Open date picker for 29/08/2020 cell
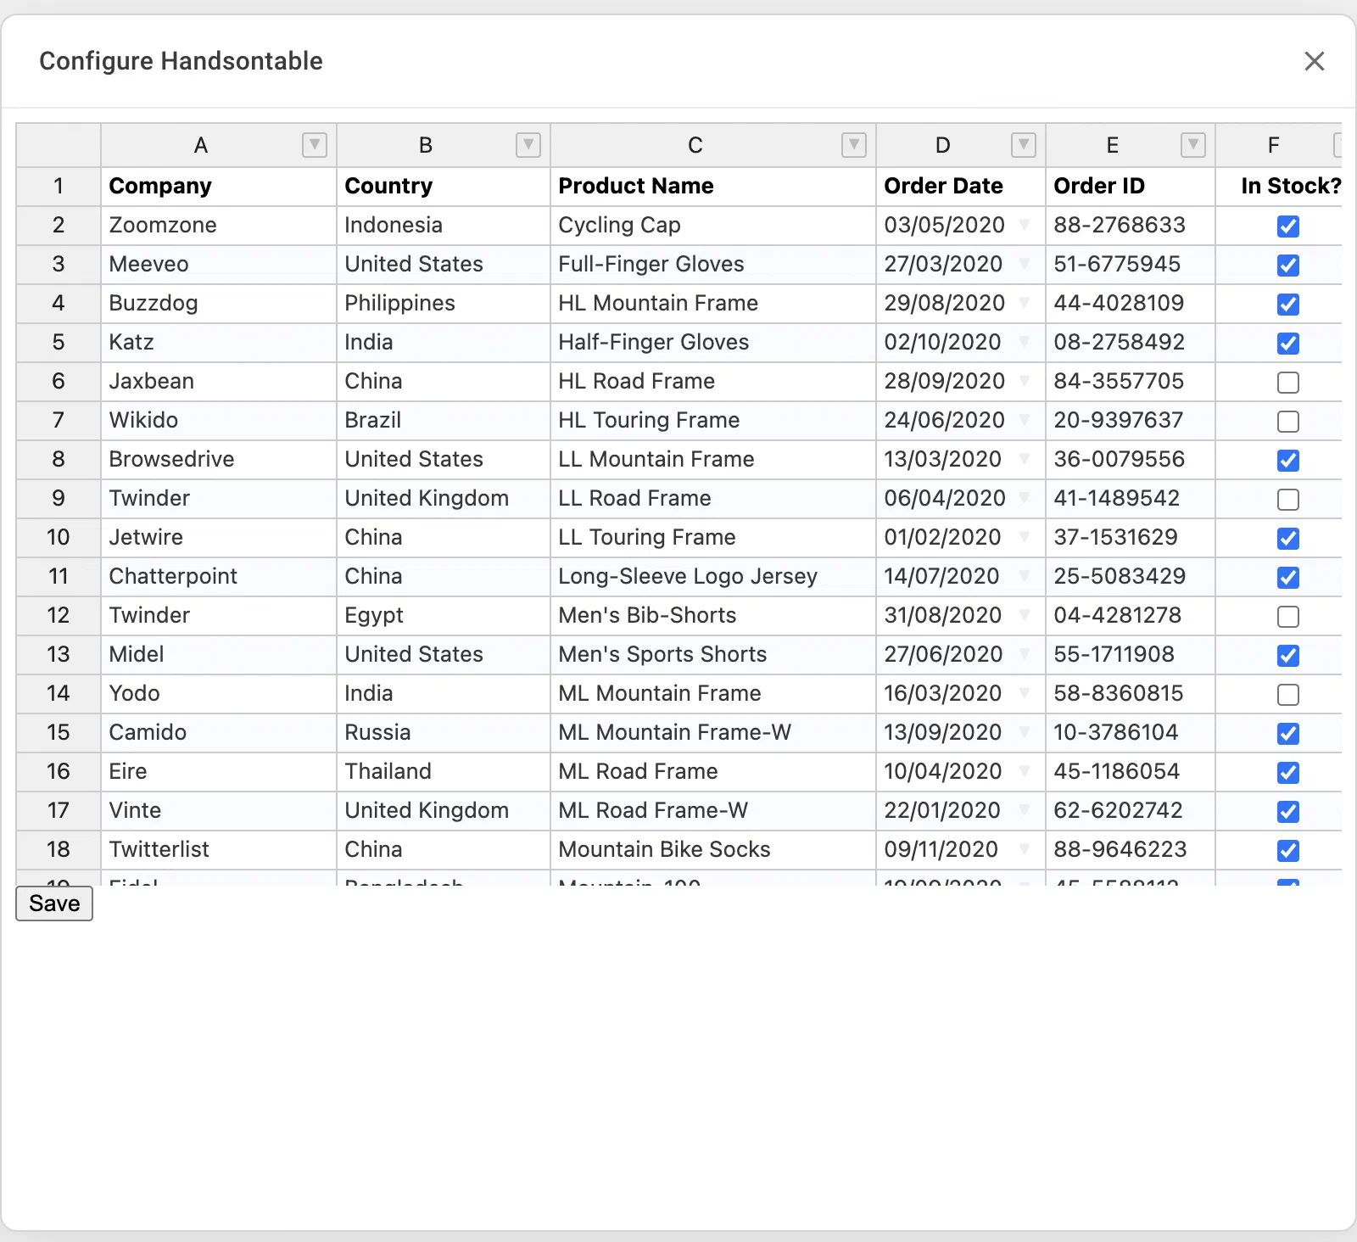 1025,303
